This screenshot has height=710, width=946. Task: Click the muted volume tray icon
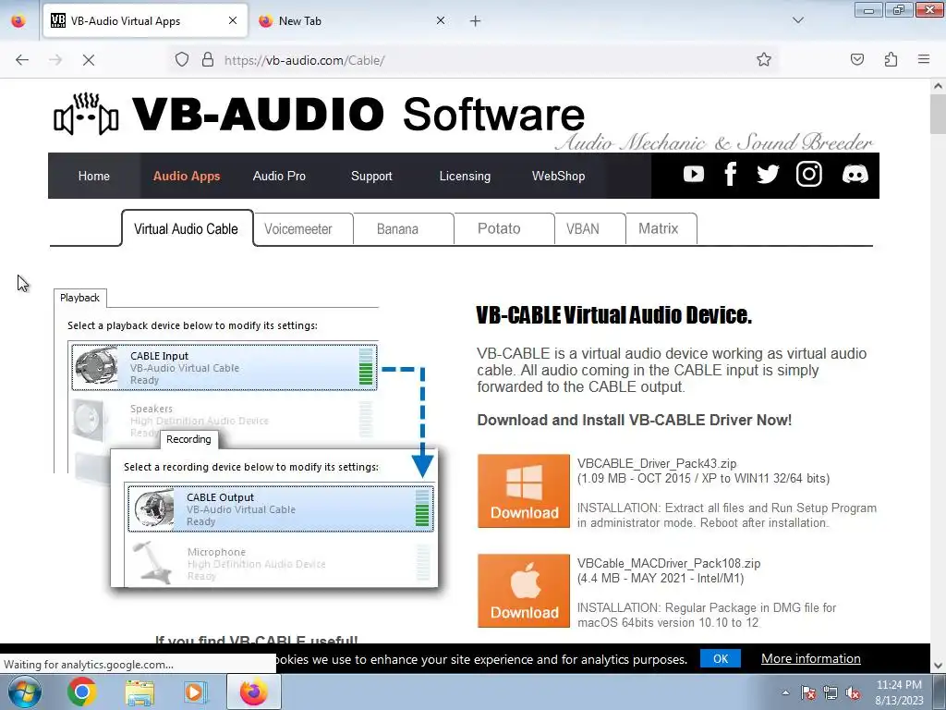coord(853,693)
